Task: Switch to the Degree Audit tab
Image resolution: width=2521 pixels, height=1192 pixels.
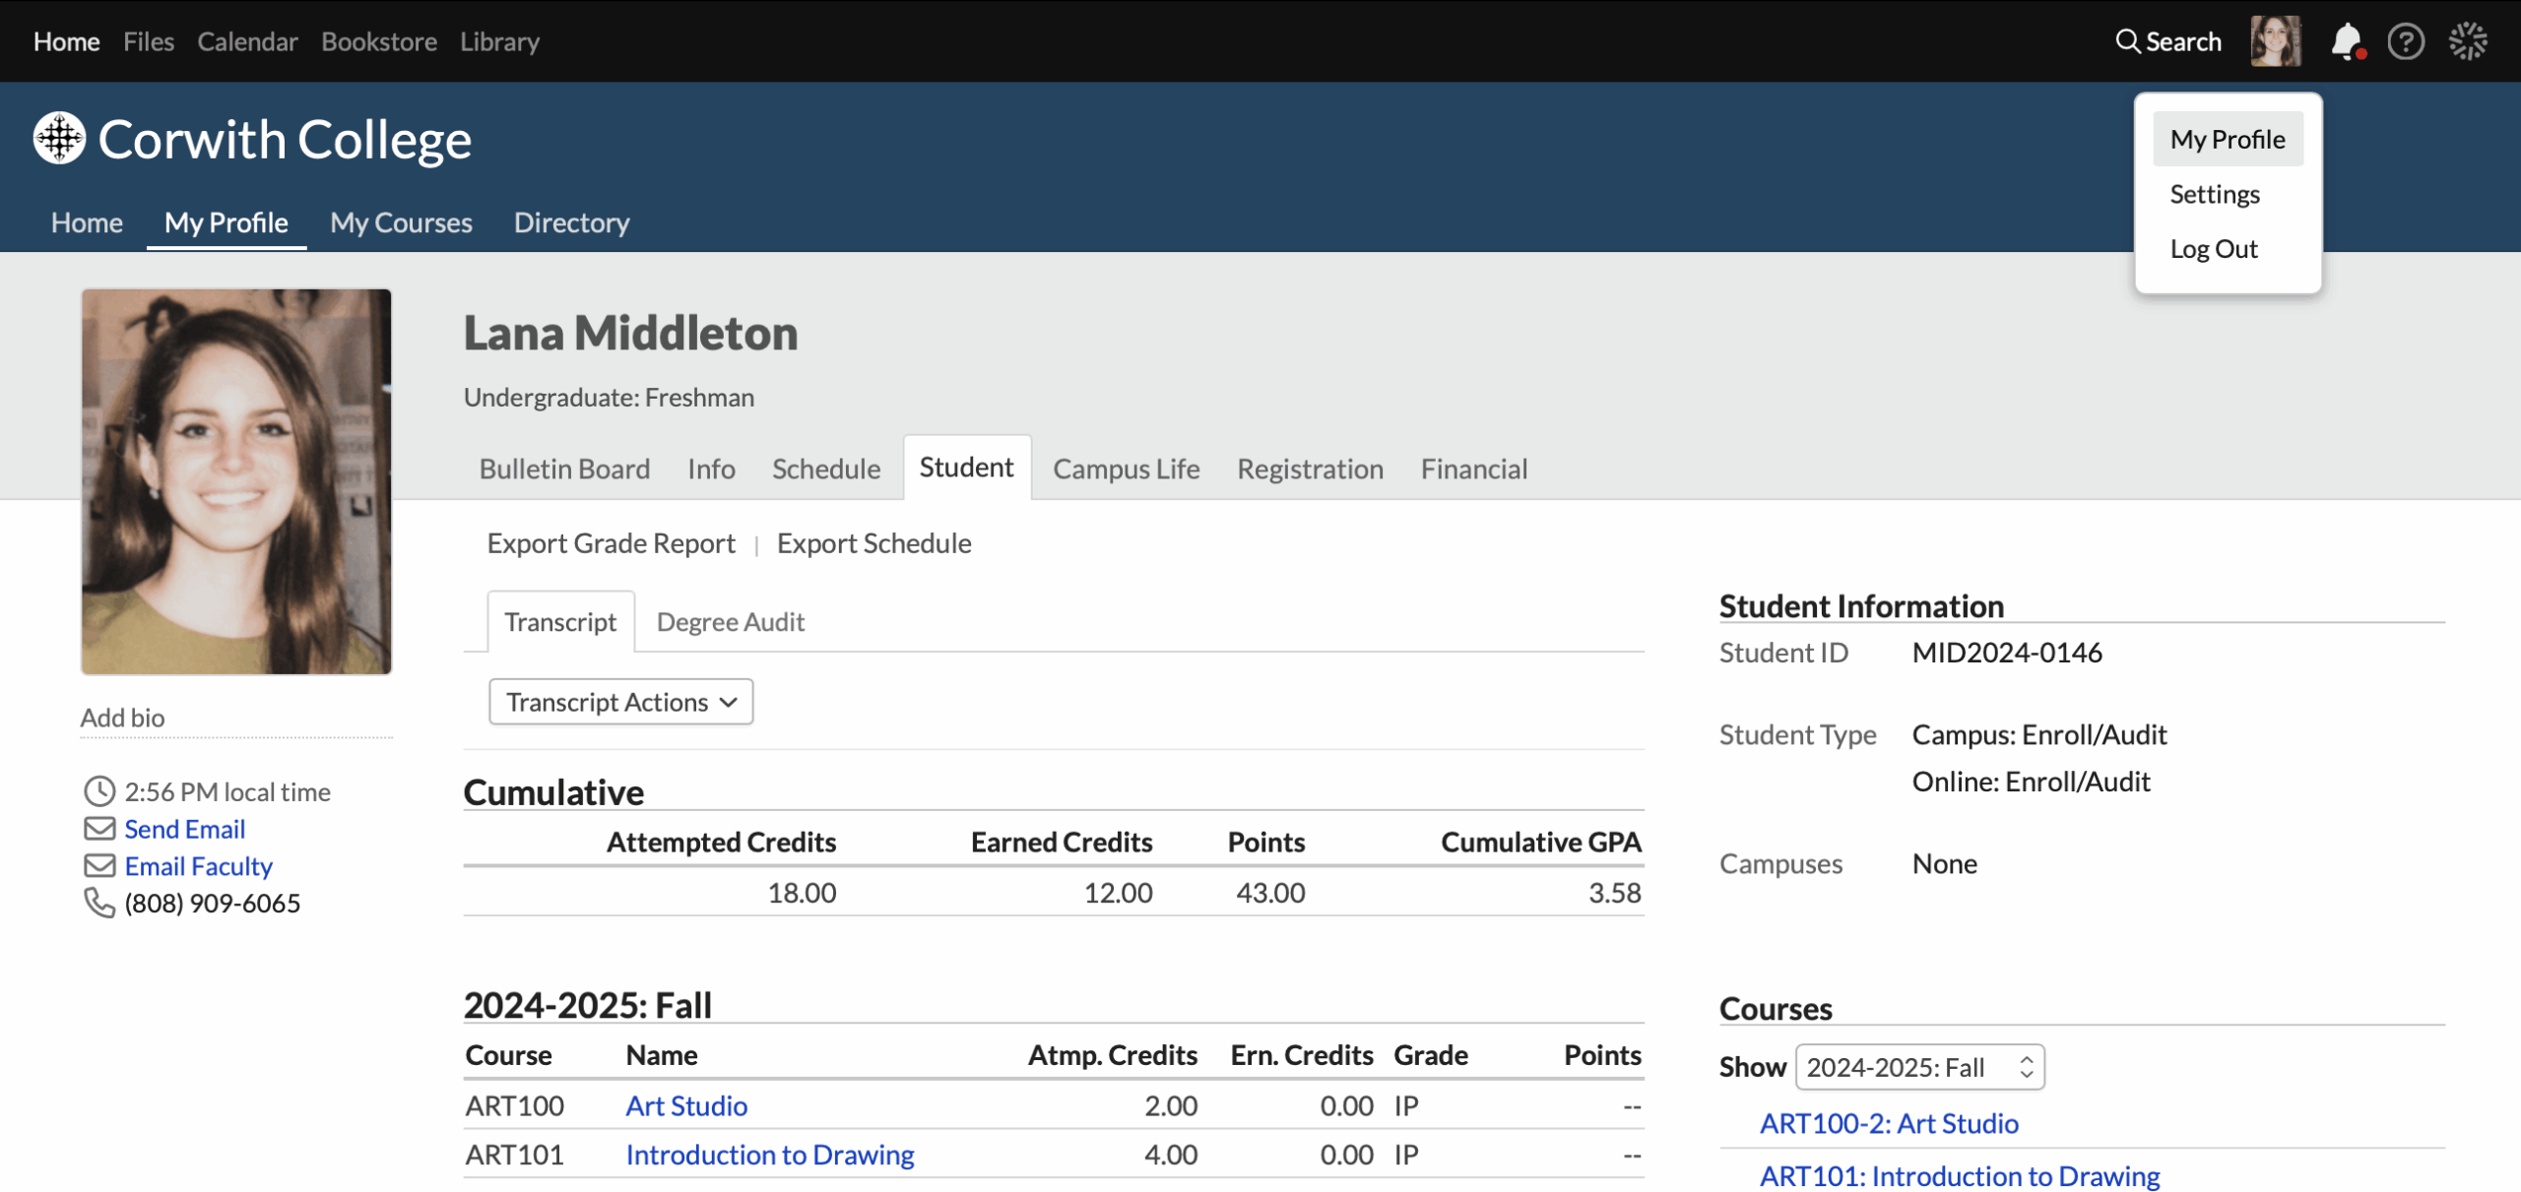Action: (x=730, y=622)
